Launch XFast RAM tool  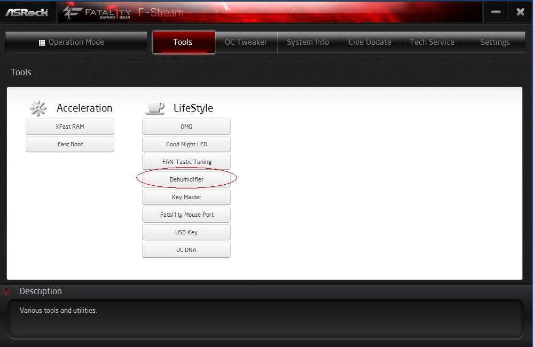[70, 127]
